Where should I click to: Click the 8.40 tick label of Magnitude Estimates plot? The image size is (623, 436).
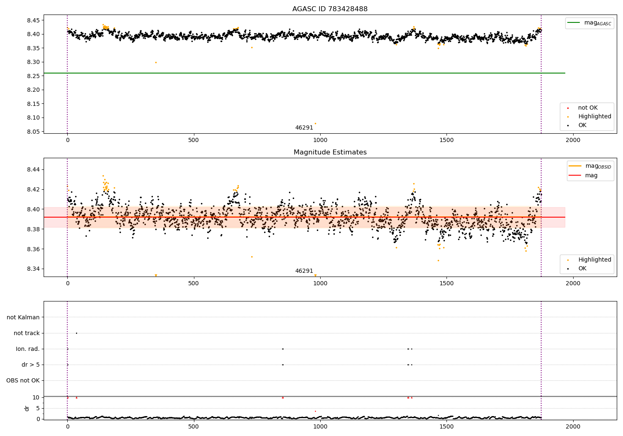pos(33,209)
